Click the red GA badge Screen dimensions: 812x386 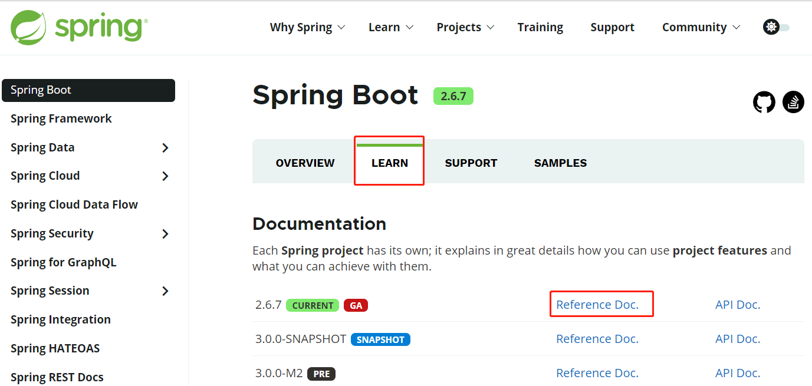(x=356, y=305)
